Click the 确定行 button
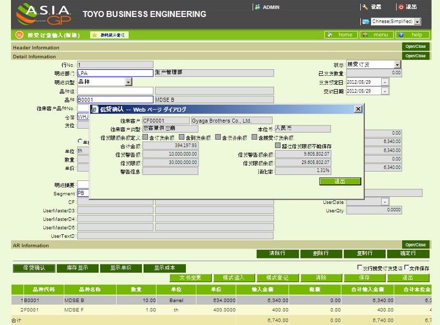Screen dimensions: 440x325 (408, 254)
